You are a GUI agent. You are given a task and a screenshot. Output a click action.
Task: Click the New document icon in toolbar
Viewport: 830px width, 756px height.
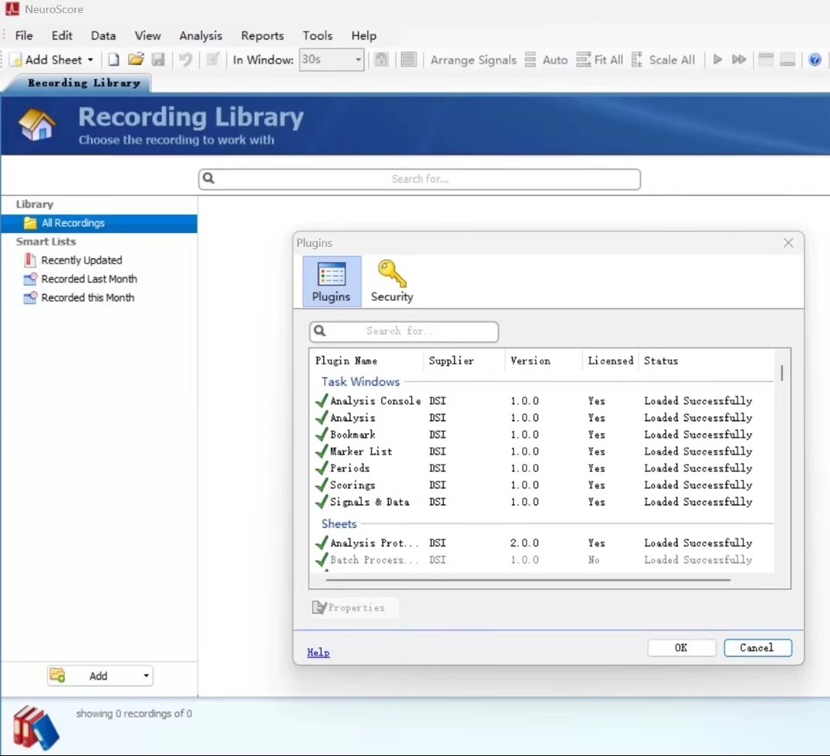tap(113, 59)
